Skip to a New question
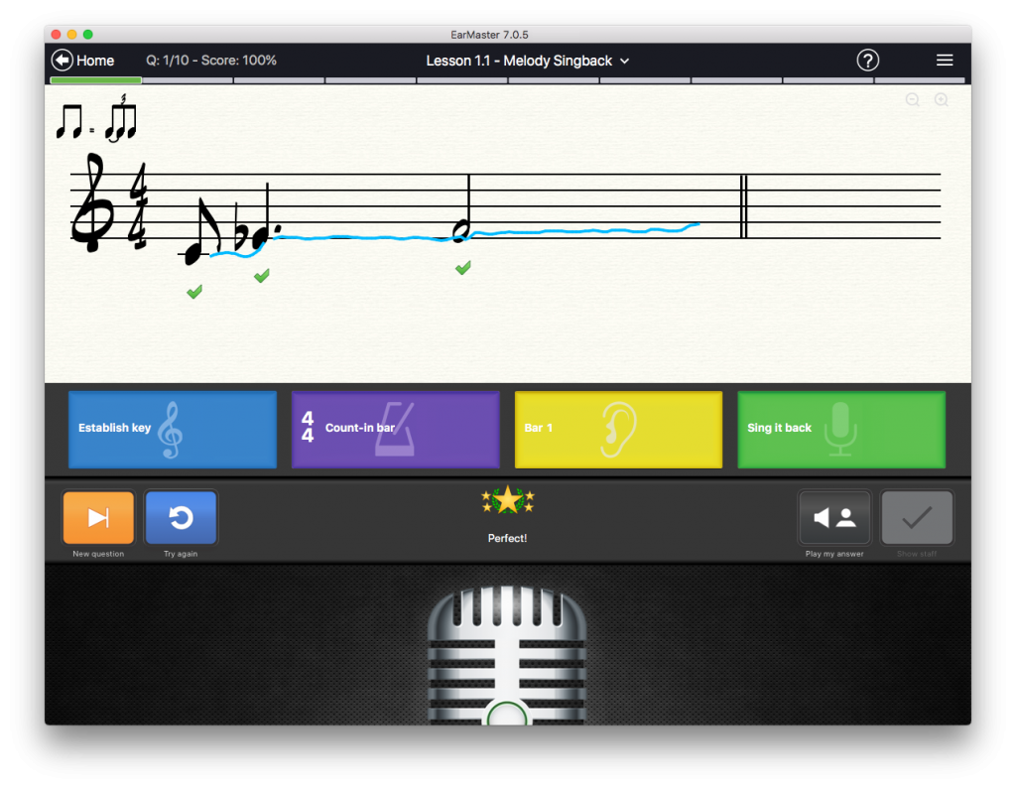This screenshot has width=1016, height=789. [98, 517]
